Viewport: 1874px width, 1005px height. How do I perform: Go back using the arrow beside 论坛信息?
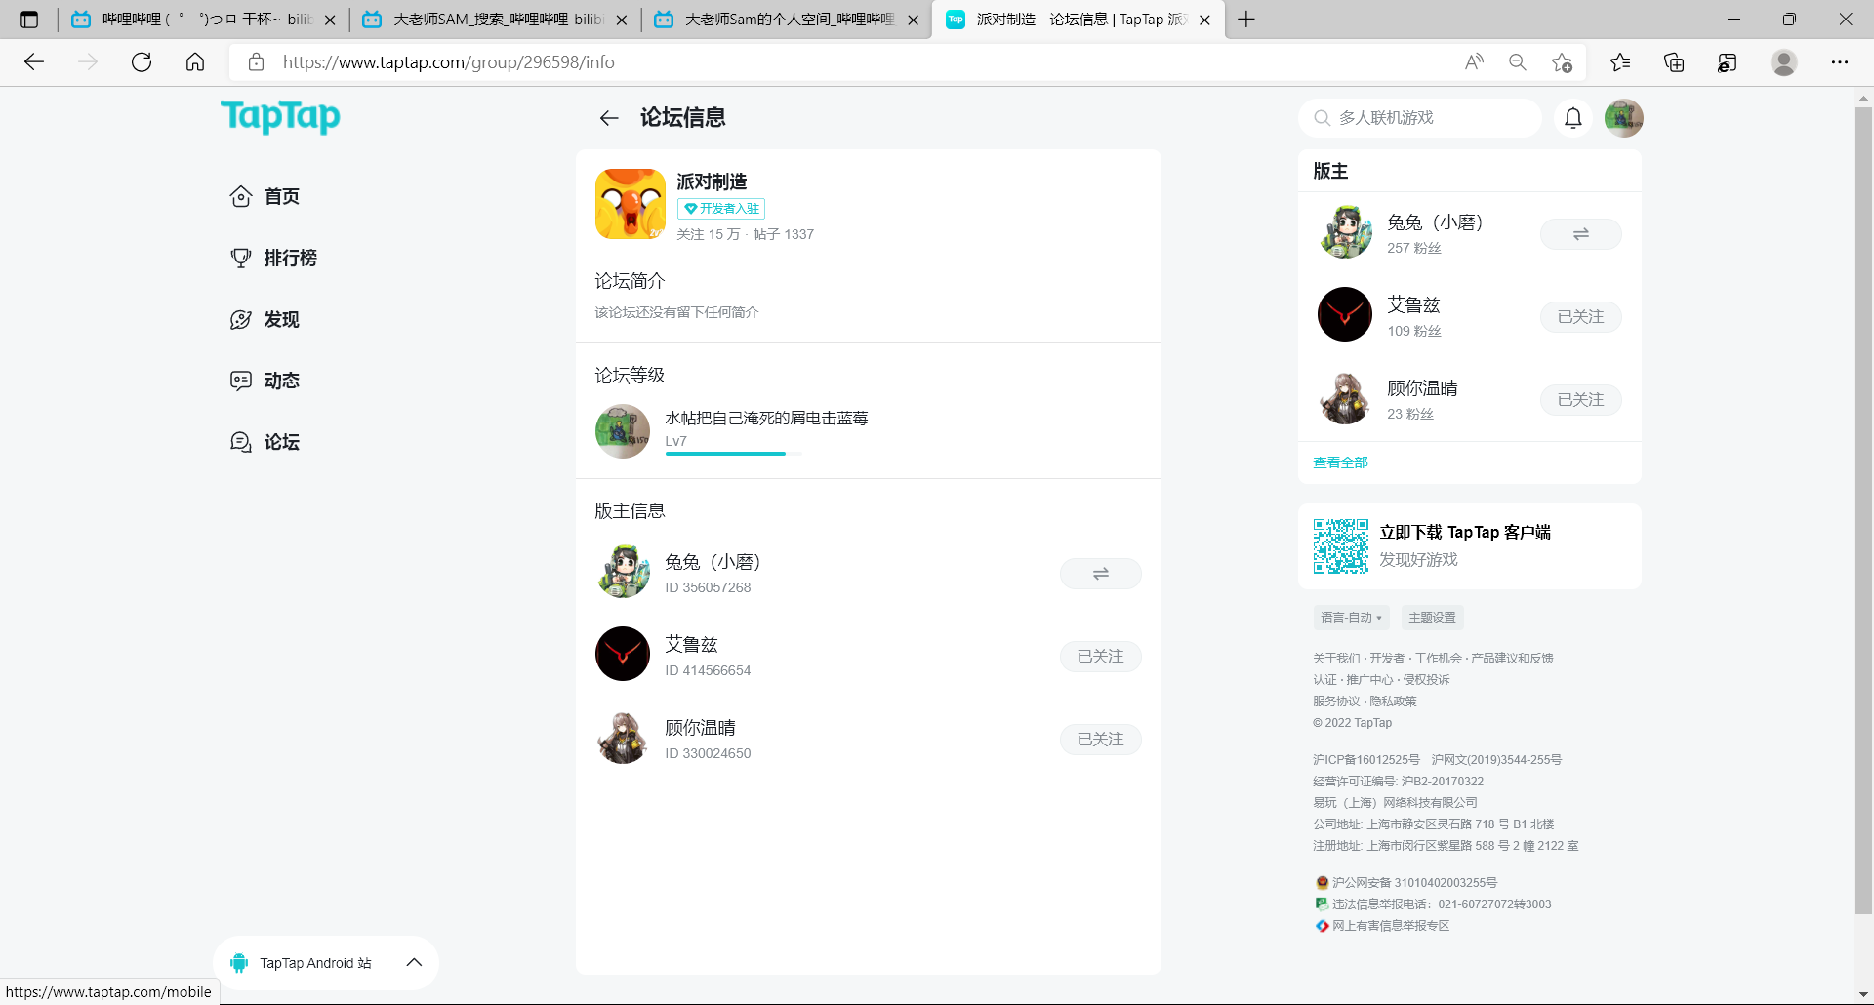[x=609, y=118]
